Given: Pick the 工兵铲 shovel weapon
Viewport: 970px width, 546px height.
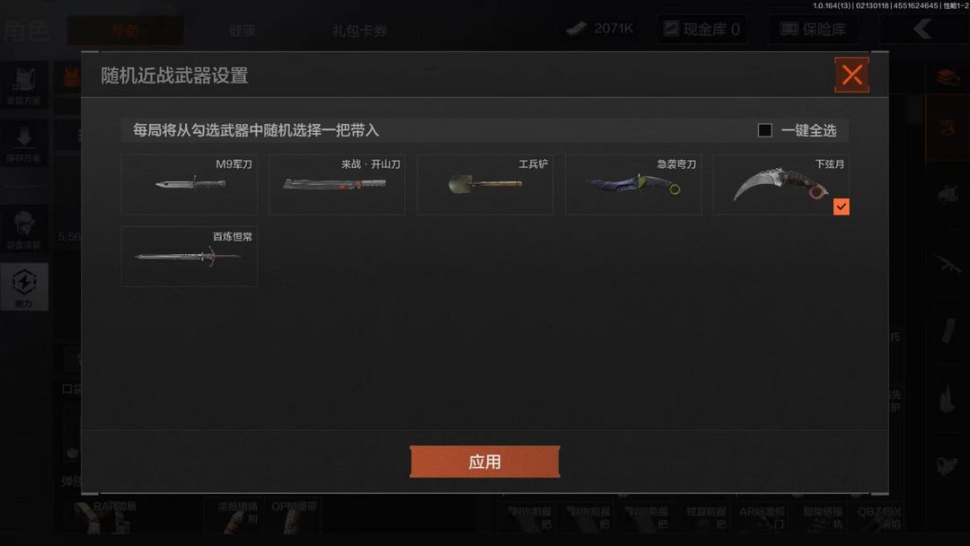Looking at the screenshot, I should (485, 184).
